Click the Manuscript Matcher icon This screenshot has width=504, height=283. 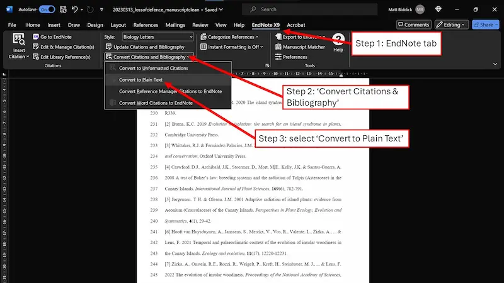point(278,47)
